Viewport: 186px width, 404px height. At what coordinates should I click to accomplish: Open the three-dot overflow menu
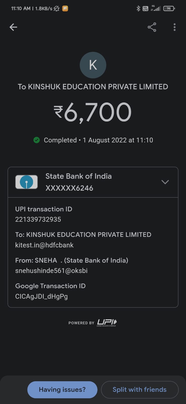tap(174, 27)
